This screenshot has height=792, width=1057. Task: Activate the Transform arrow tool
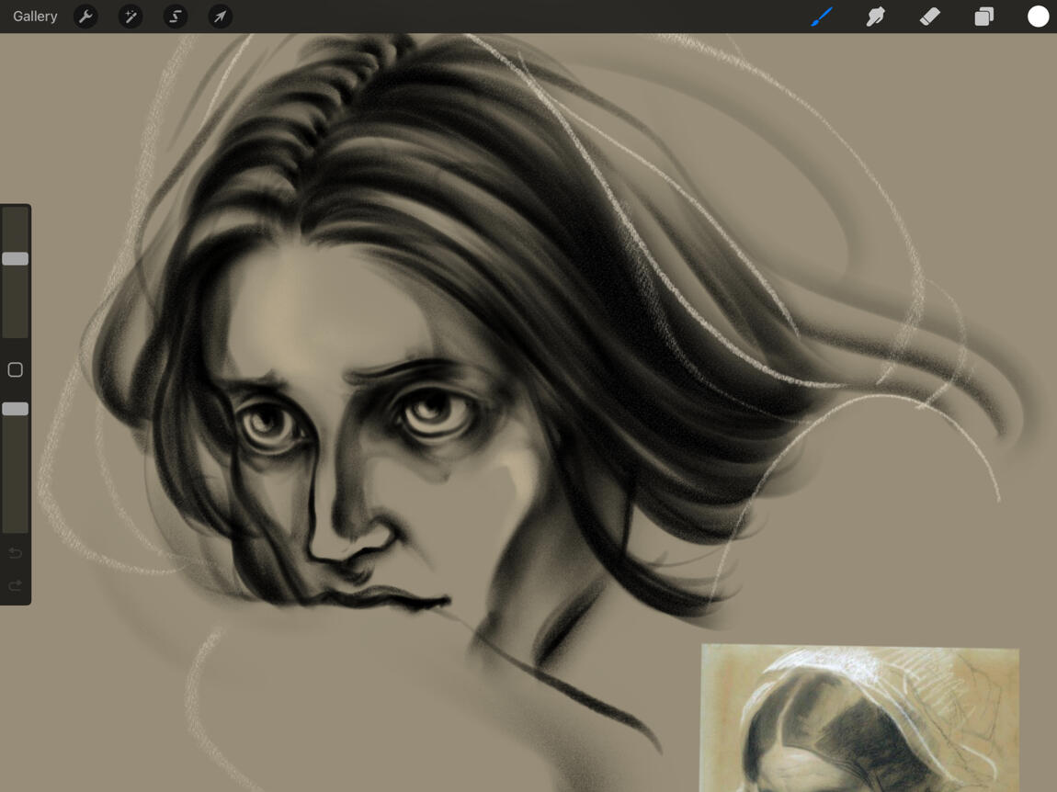tap(221, 17)
